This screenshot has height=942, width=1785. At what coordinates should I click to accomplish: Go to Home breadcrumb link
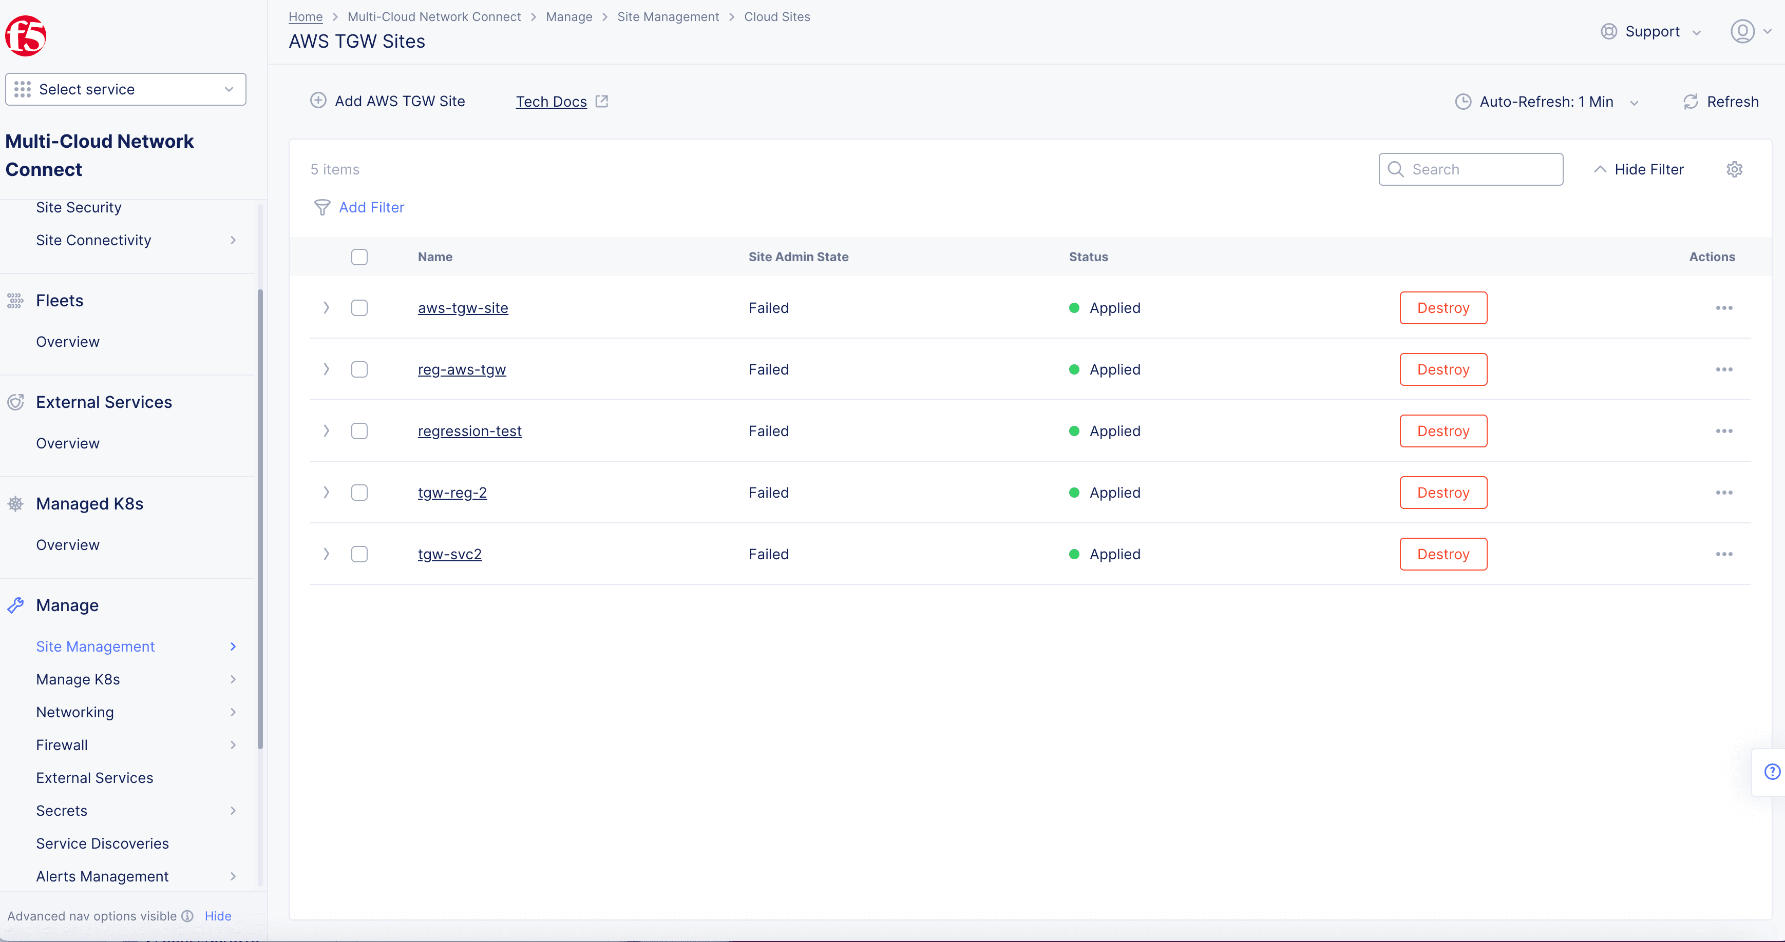[306, 16]
